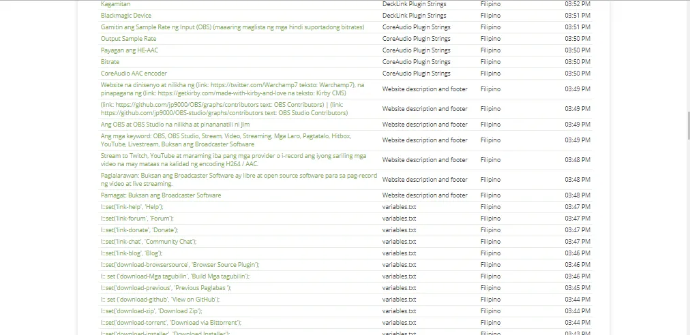Click 'Website description and footer' in Paglalarawan row
This screenshot has width=690, height=335.
[425, 180]
